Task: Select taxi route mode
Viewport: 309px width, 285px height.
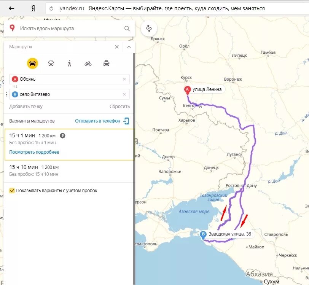Action: [x=107, y=64]
